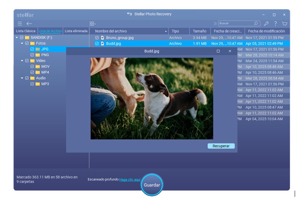Uncheck the Bruno_group.jpg file checkbox
This screenshot has width=302, height=199.
click(x=97, y=38)
